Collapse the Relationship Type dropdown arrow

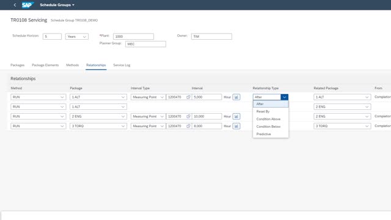pos(284,97)
